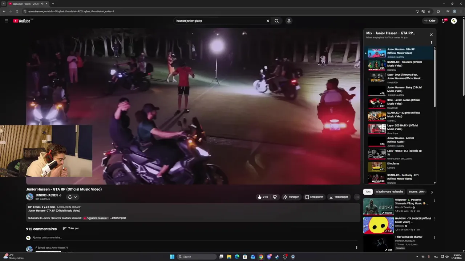Click Chrome address bar URL
Viewport: 465px width, 261px height.
tap(71, 11)
